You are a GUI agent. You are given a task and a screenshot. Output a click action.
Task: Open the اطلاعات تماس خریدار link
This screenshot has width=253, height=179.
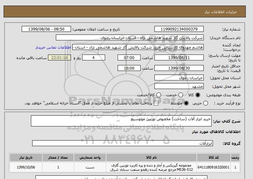[53, 47]
